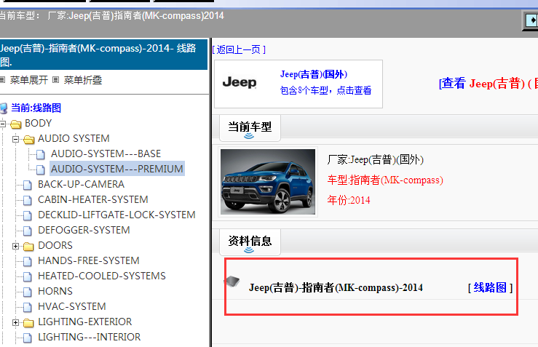The height and width of the screenshot is (347, 538).
Task: Click 包含8个车型，点击查看 link
Action: [325, 90]
